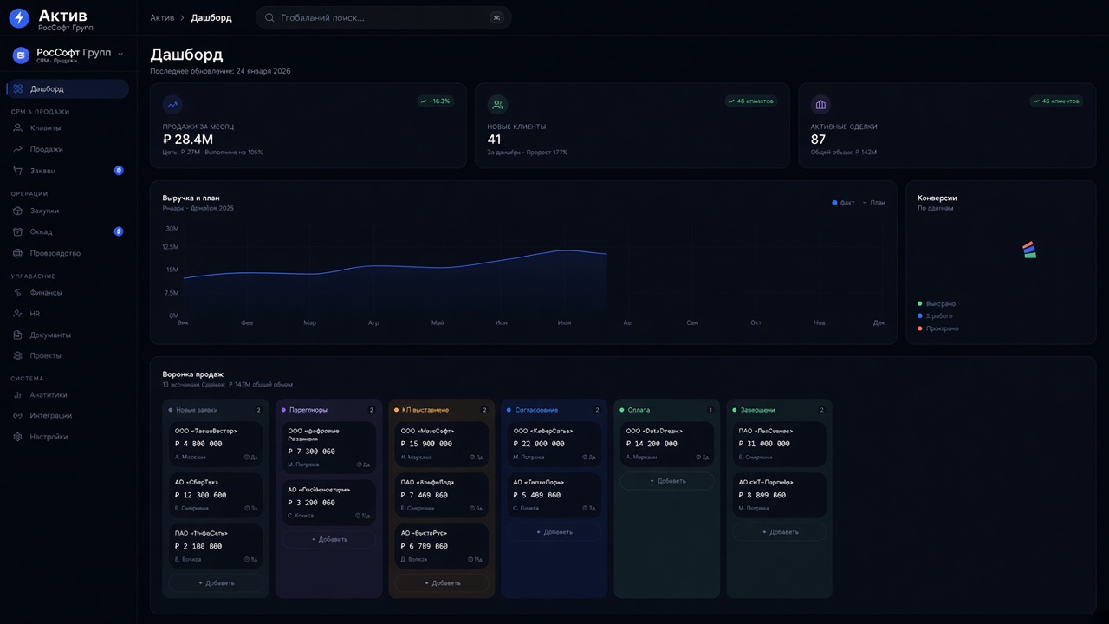Image resolution: width=1109 pixels, height=624 pixels.
Task: Click the Финансы dollar icon
Action: (17, 293)
